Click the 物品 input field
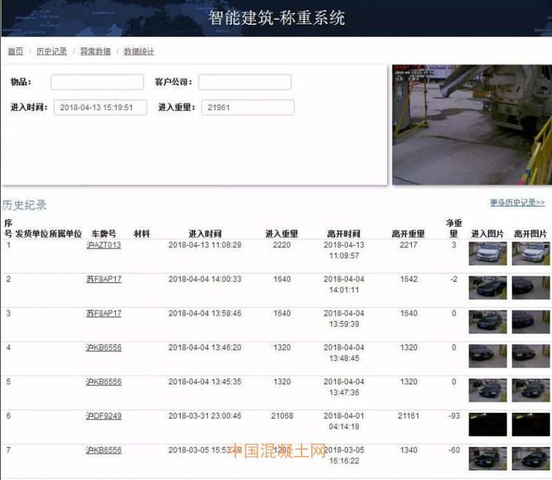 97,83
